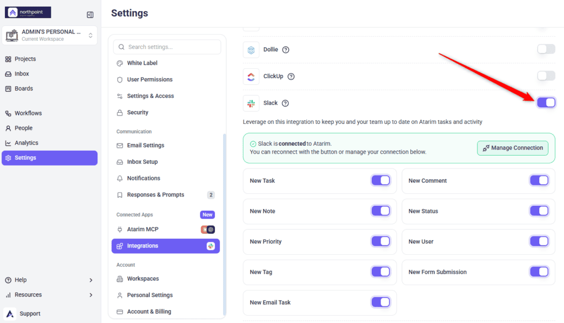Click the search magnifier icon
Screen dimensions: 564x323
[x=121, y=47]
